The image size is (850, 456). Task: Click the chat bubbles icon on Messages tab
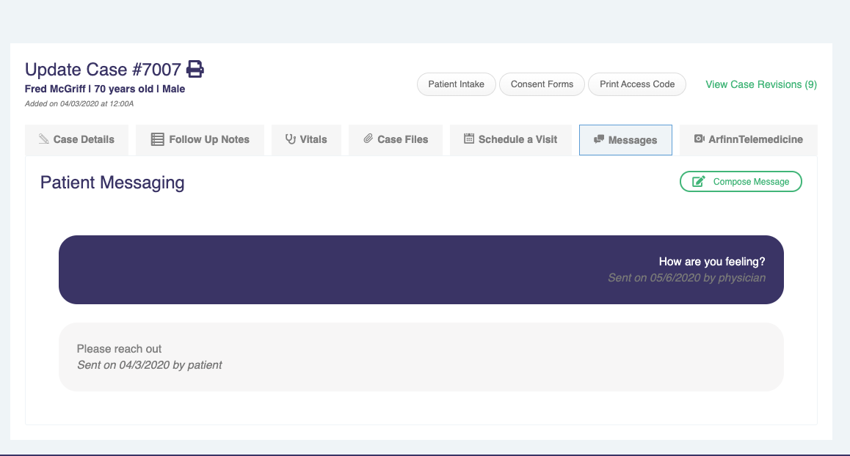(599, 139)
